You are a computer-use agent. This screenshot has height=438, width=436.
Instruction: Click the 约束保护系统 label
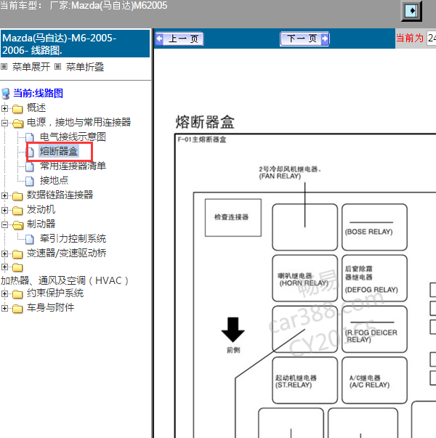(55, 293)
